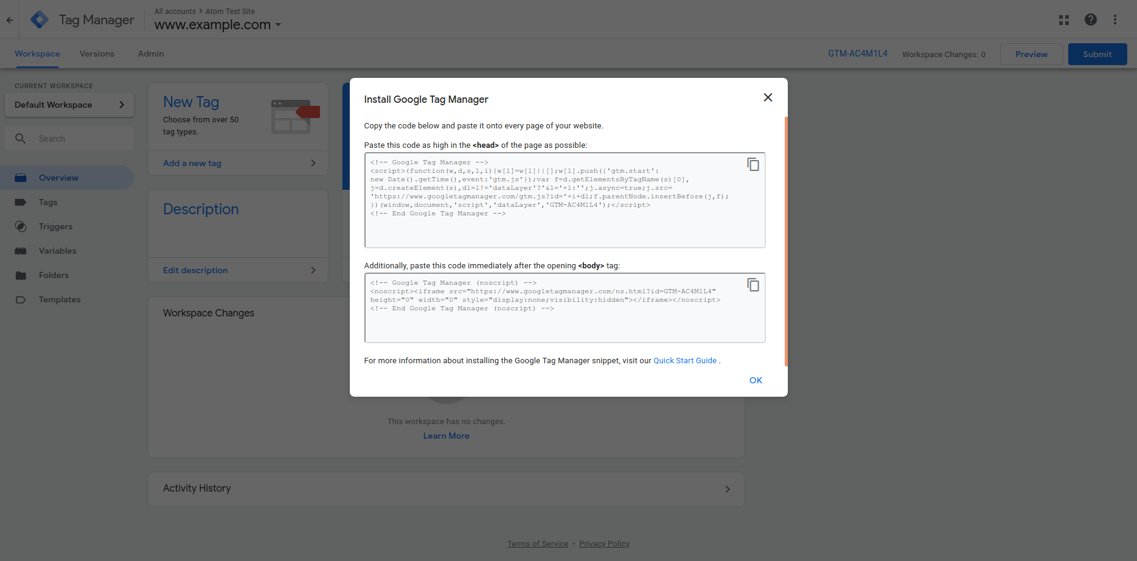Copy the head code snippet
The width and height of the screenshot is (1137, 561).
pos(753,164)
